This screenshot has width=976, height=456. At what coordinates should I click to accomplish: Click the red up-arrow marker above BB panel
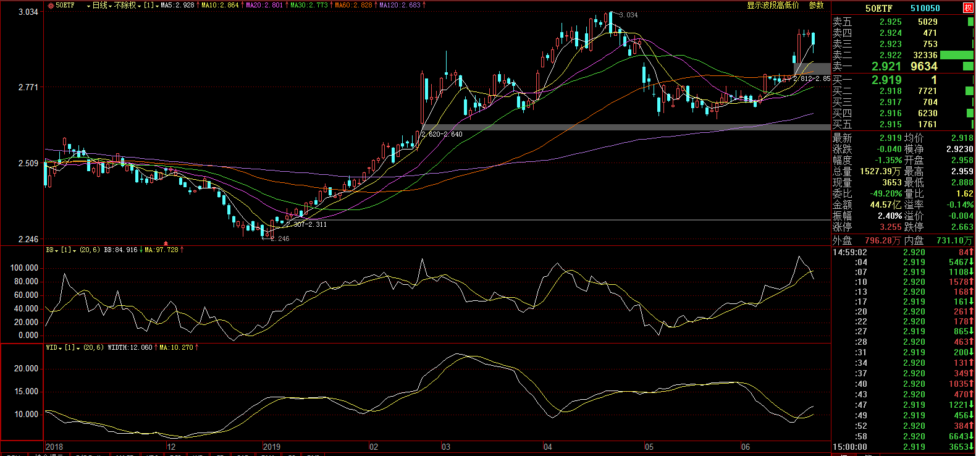tap(166, 243)
